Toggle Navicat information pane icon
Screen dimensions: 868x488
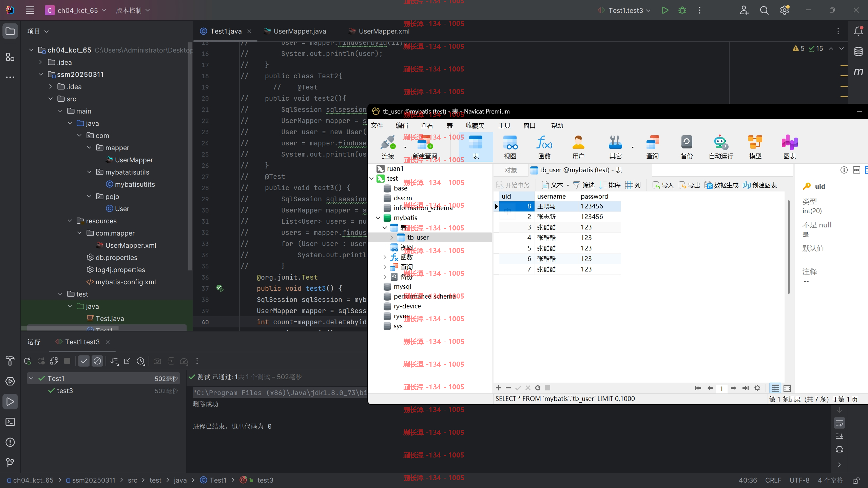pyautogui.click(x=844, y=170)
